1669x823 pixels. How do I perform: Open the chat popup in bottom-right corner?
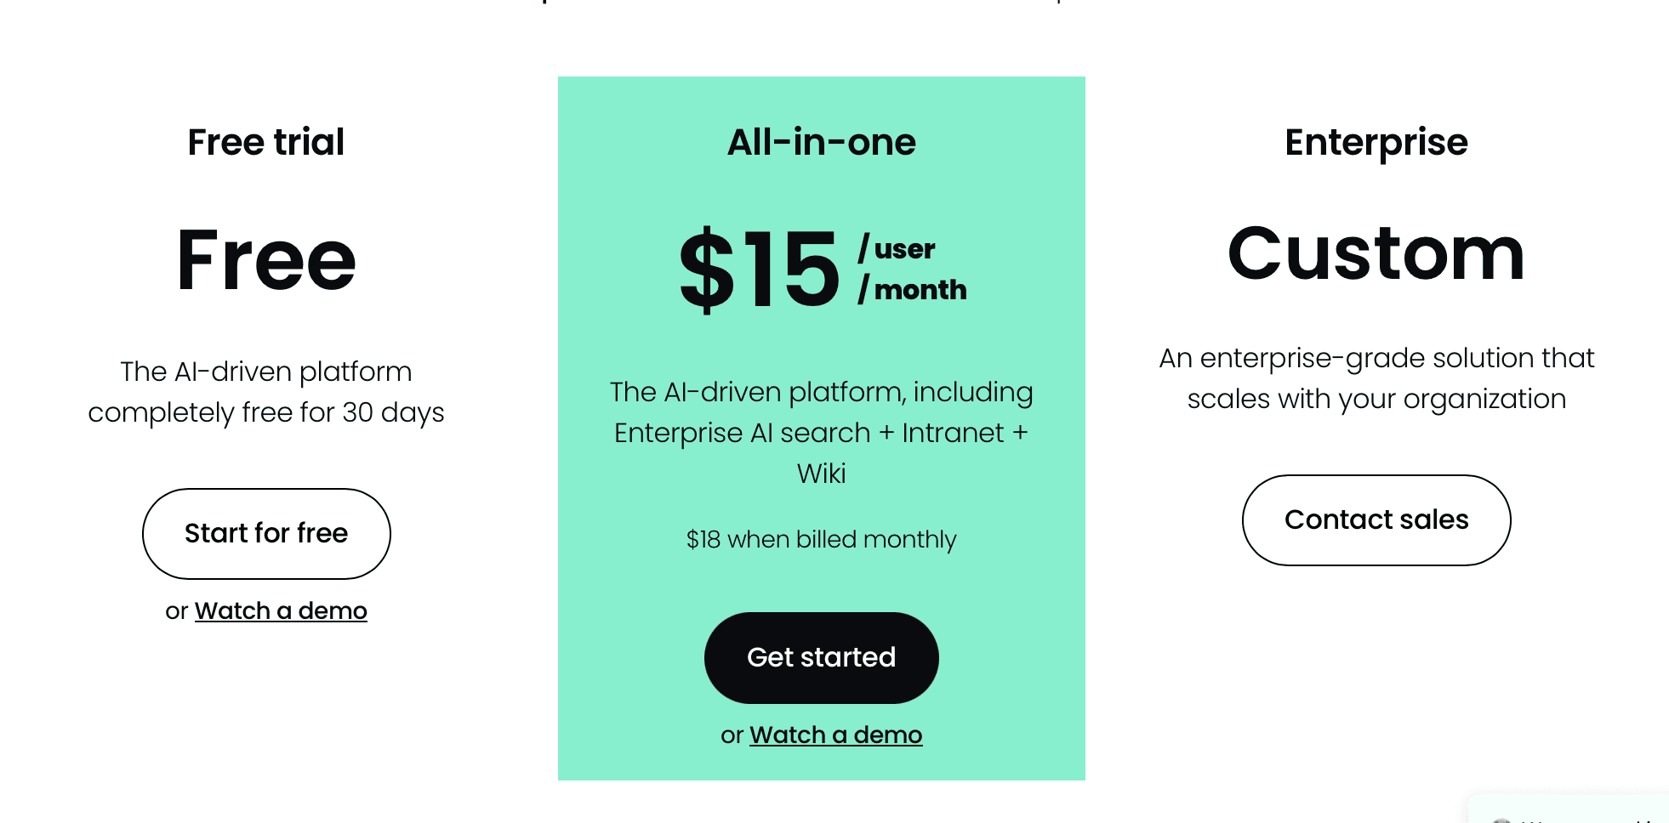point(1574,812)
